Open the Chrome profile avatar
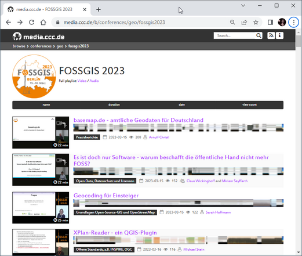 point(282,22)
